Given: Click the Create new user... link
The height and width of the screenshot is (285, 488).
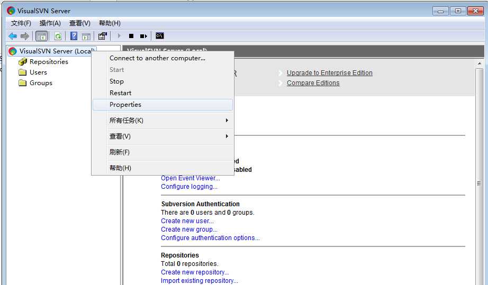Looking at the screenshot, I should coord(187,221).
